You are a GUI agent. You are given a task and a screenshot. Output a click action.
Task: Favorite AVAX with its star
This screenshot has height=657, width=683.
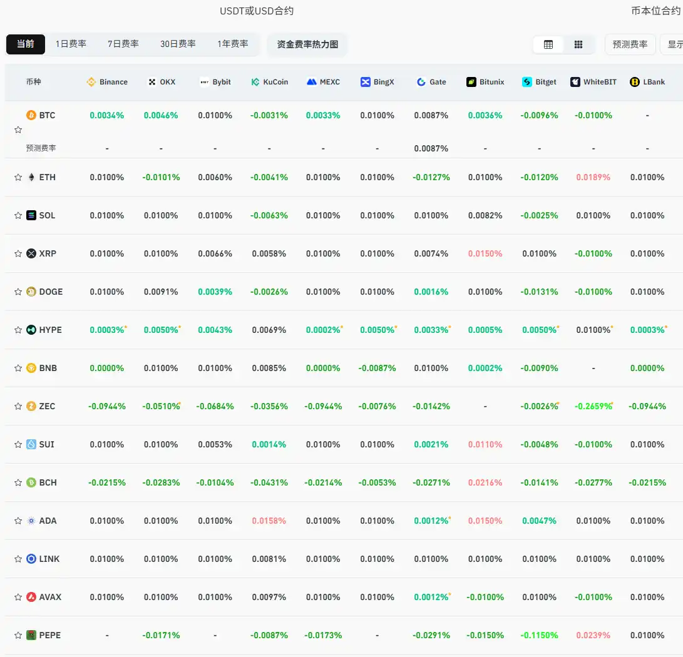(x=18, y=597)
